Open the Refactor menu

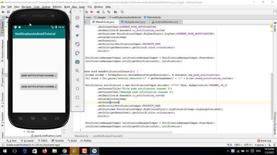point(57,7)
